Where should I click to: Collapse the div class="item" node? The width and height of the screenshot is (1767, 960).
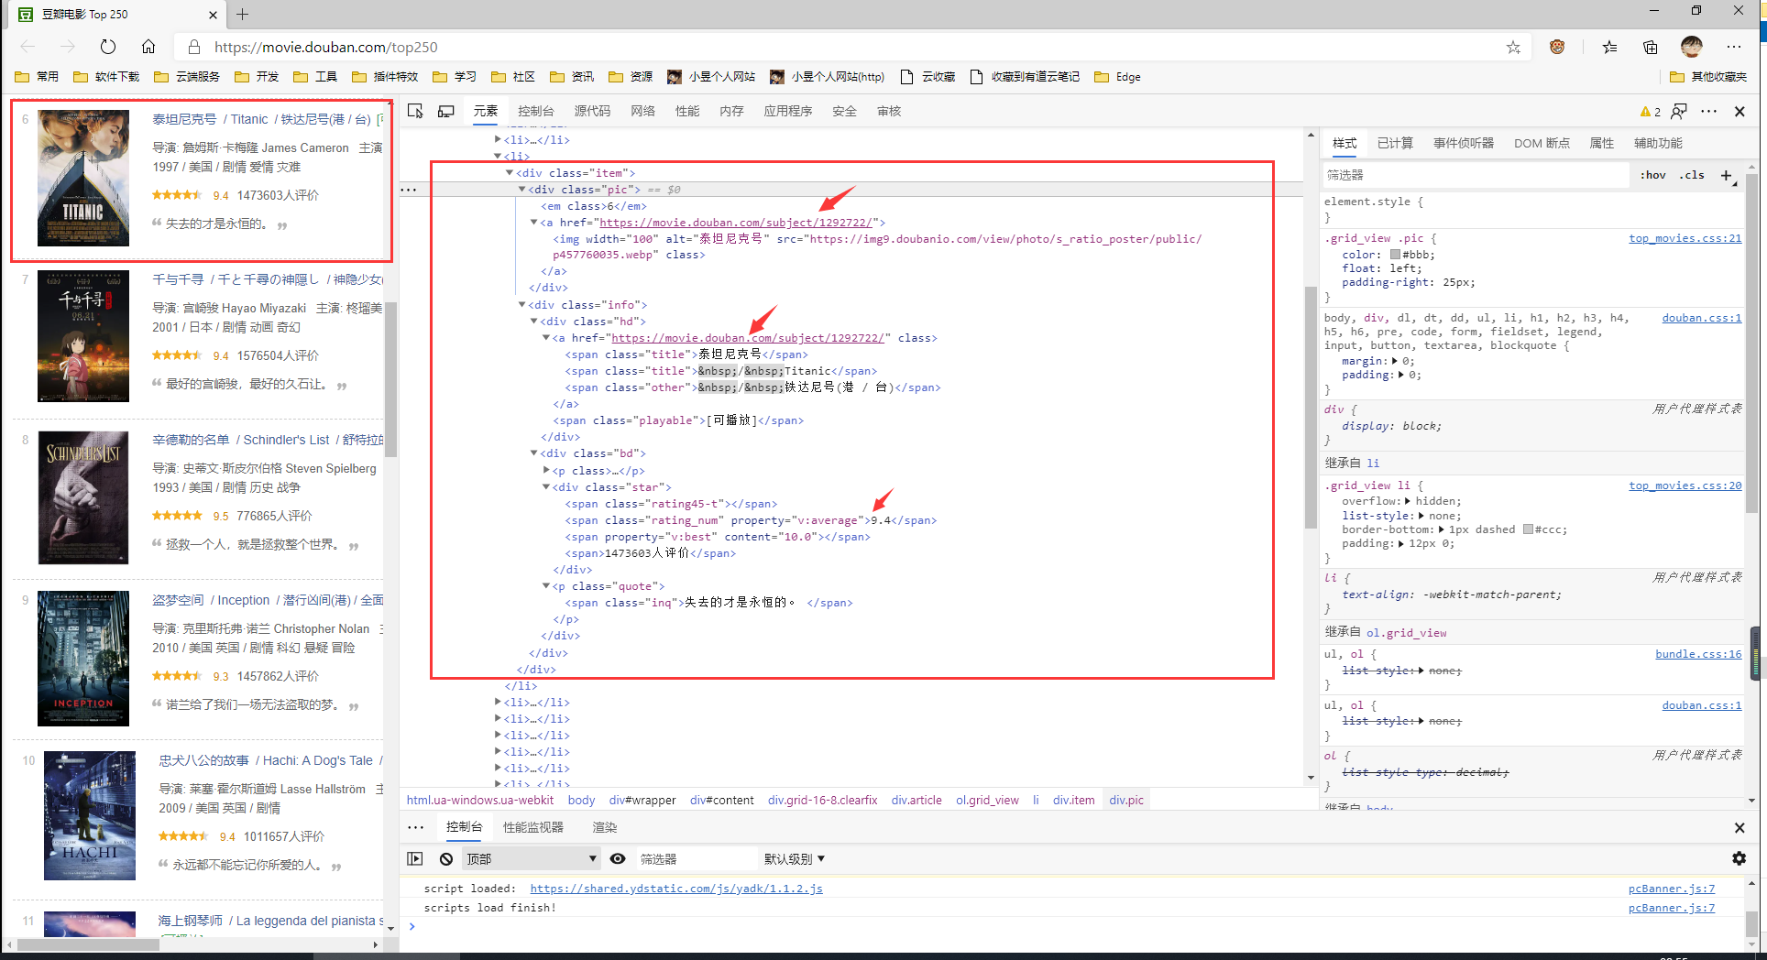pyautogui.click(x=510, y=172)
